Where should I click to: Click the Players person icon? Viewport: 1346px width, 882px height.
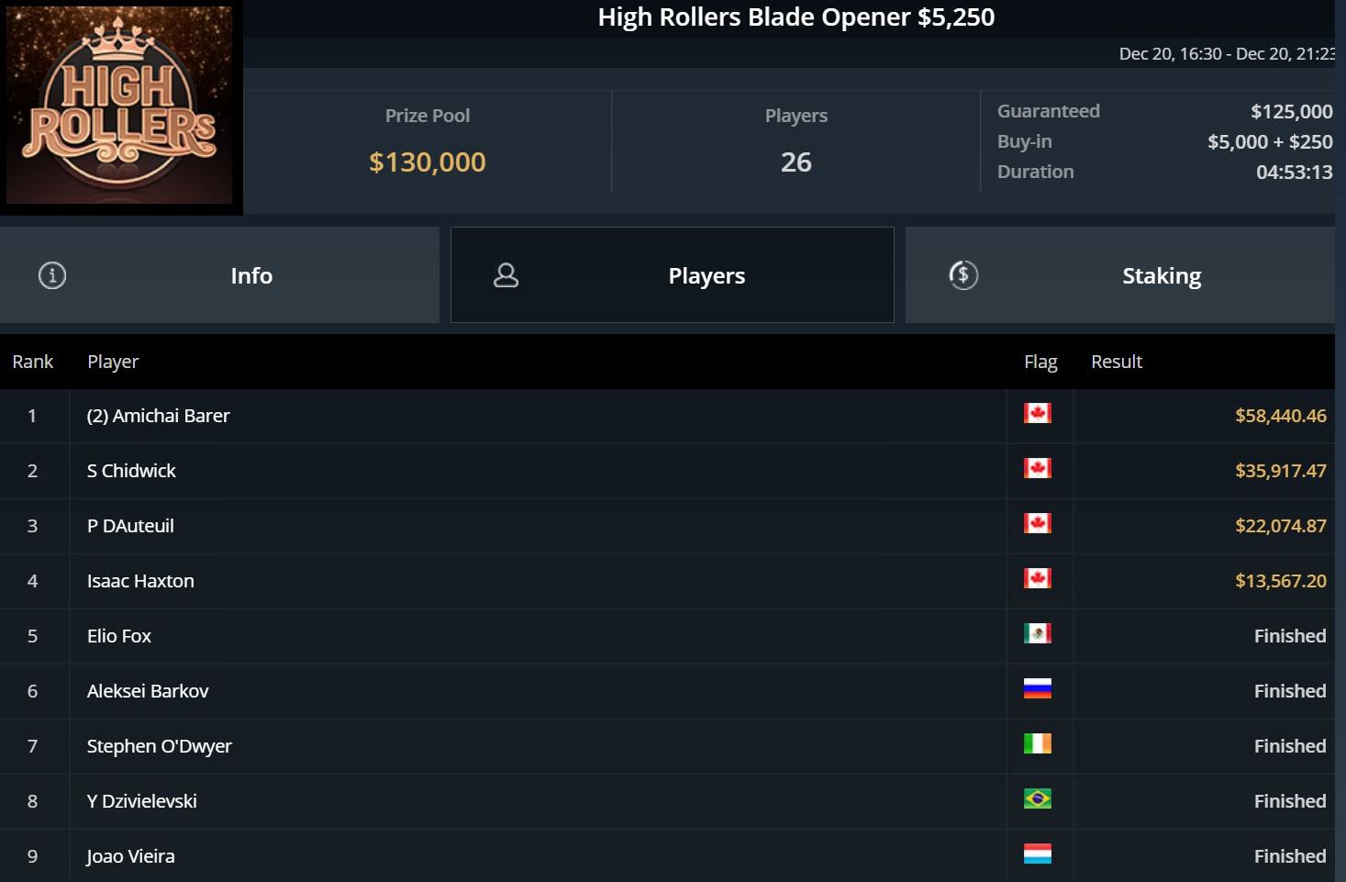coord(506,275)
